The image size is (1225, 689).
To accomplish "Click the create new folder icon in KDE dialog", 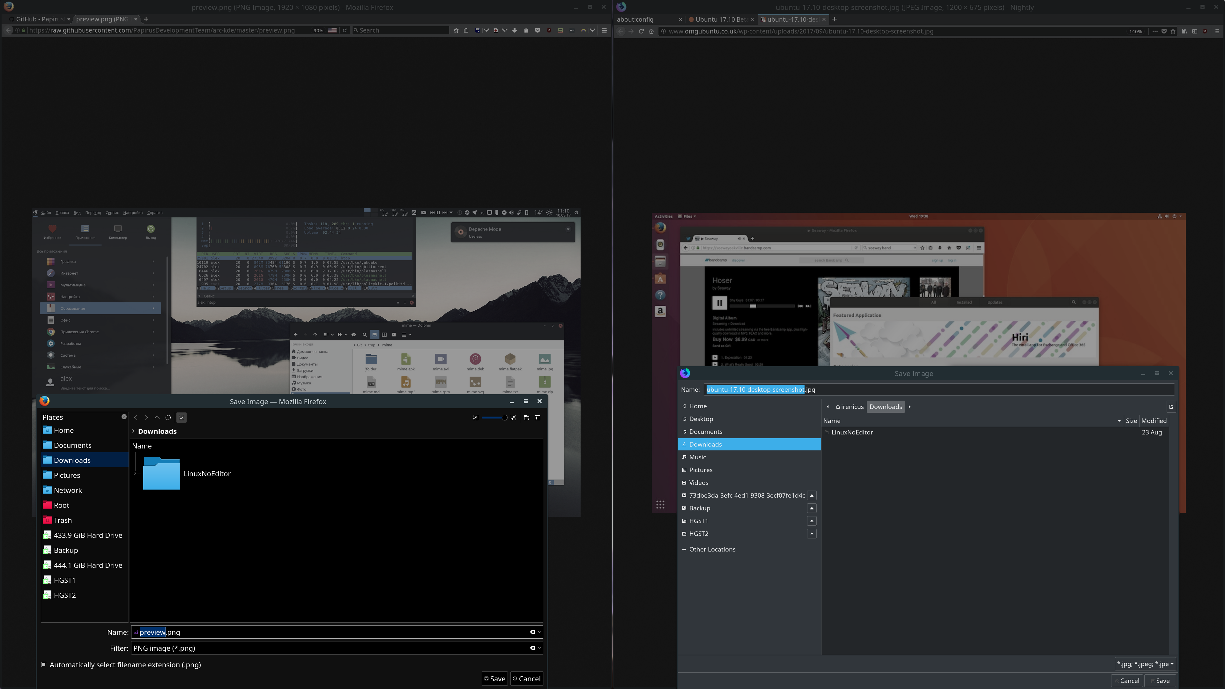I will click(526, 418).
